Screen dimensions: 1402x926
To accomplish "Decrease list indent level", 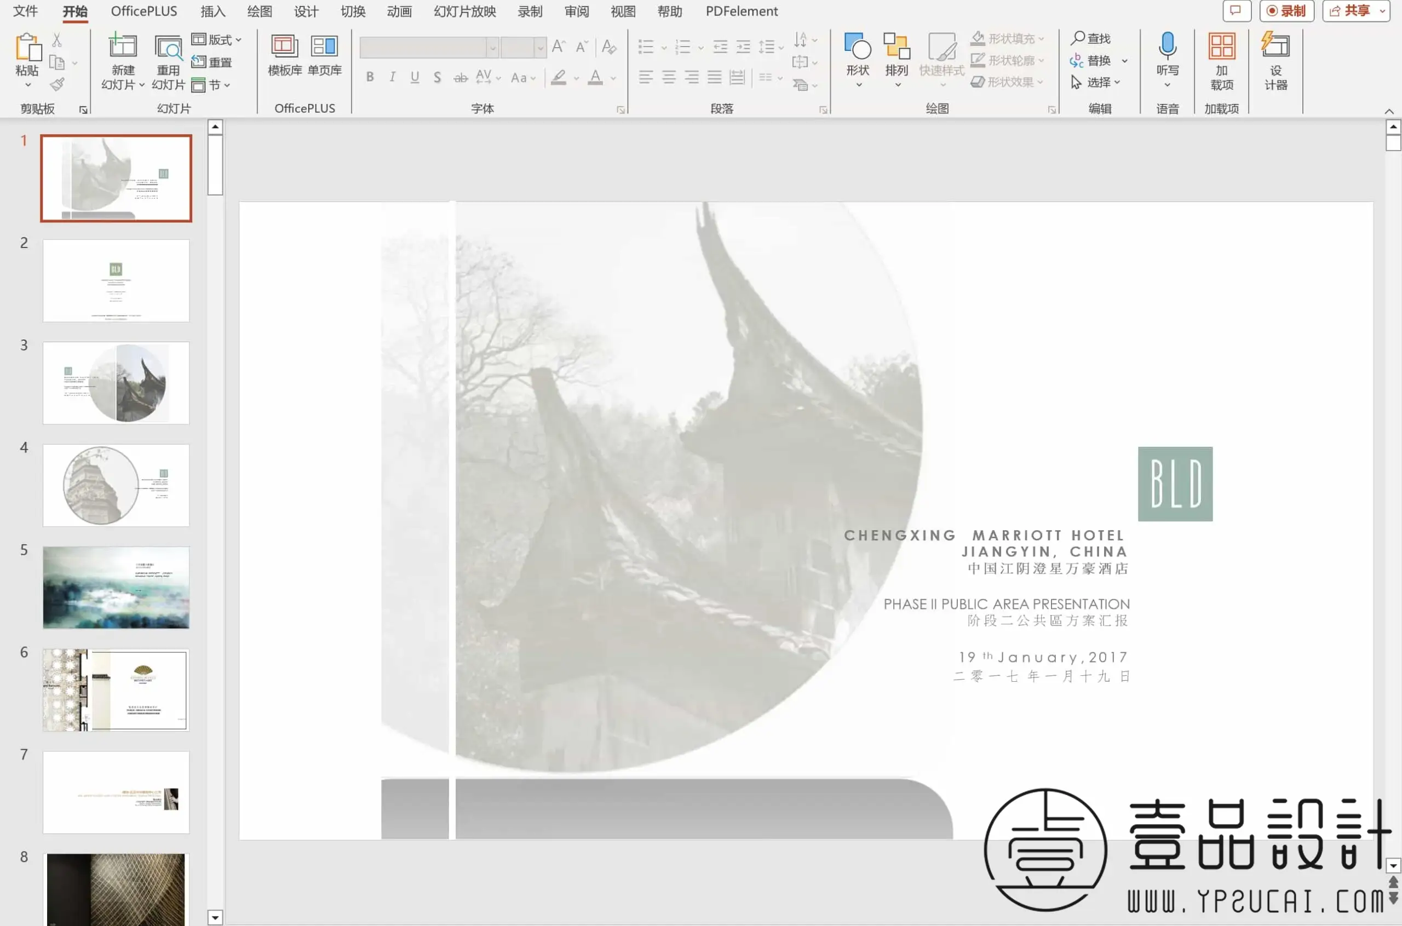I will coord(720,47).
